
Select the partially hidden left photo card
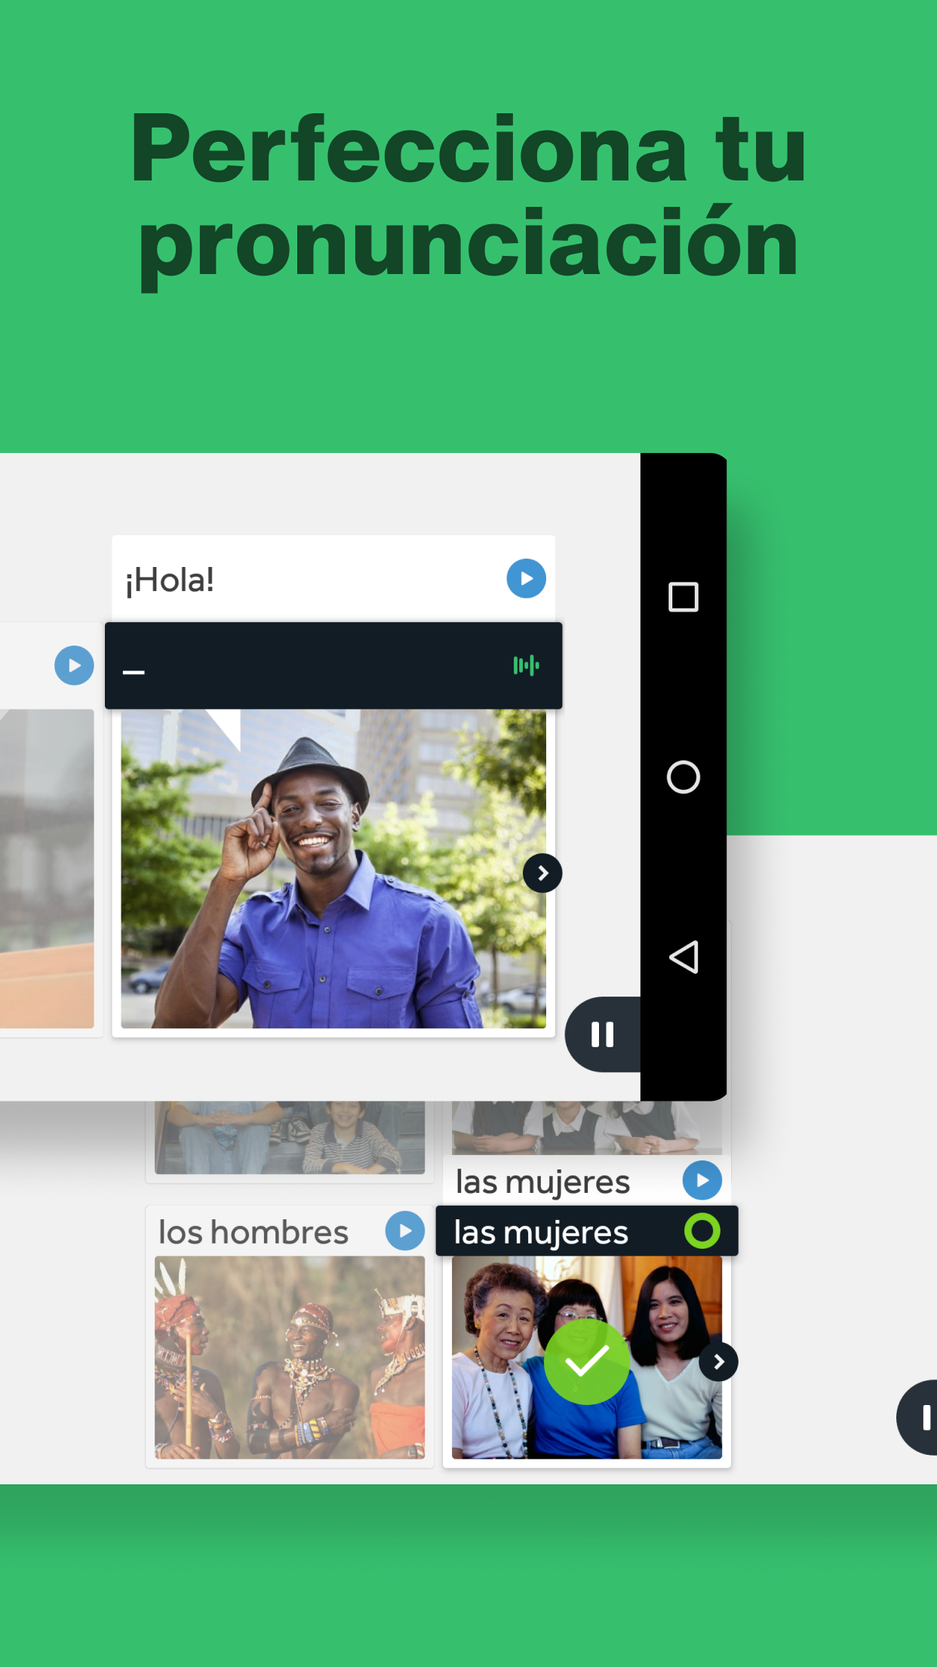(x=47, y=868)
